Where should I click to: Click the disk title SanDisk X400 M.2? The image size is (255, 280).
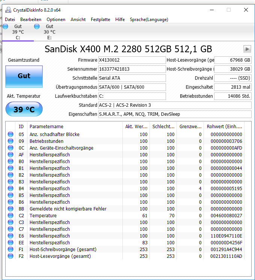(128, 49)
